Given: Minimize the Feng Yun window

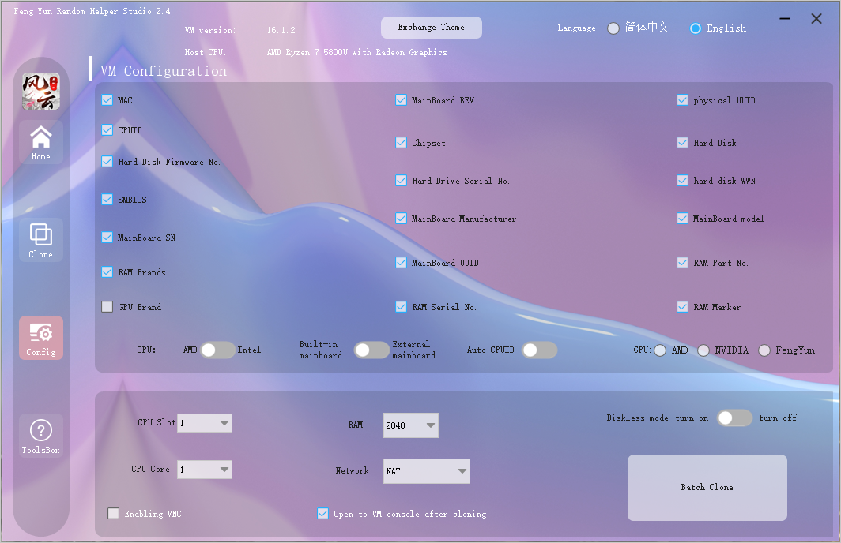Looking at the screenshot, I should click(785, 19).
